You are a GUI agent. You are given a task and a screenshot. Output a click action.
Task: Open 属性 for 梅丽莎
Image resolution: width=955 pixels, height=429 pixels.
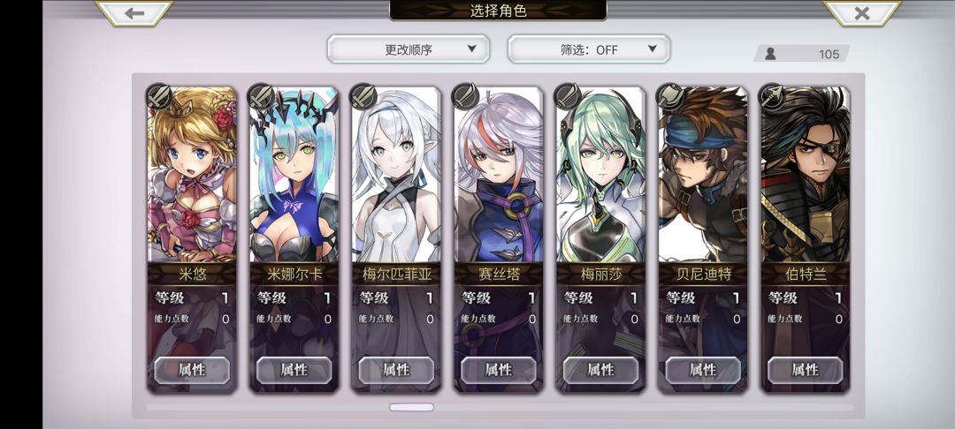(600, 370)
